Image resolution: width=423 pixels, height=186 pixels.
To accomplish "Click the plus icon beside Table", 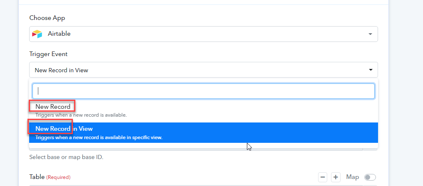I will coord(336,177).
